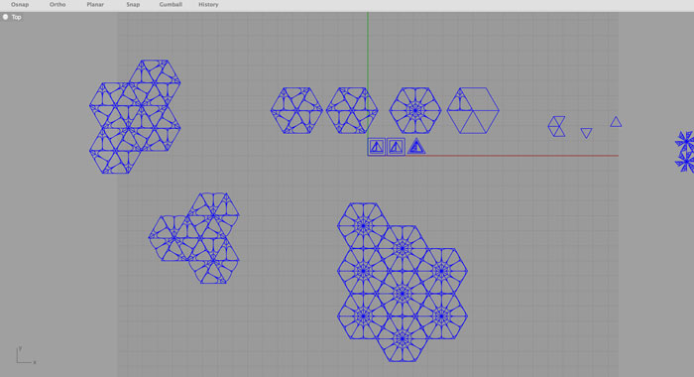Select the star shapes at right edge
Viewport: 694px width, 377px height.
click(x=685, y=152)
